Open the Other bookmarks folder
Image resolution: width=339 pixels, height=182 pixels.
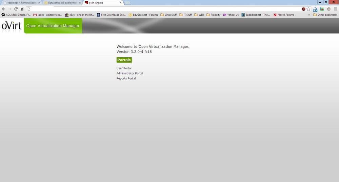coord(325,15)
